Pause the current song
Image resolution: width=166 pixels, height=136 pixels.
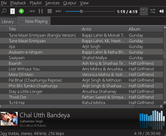pyautogui.click(x=41, y=11)
